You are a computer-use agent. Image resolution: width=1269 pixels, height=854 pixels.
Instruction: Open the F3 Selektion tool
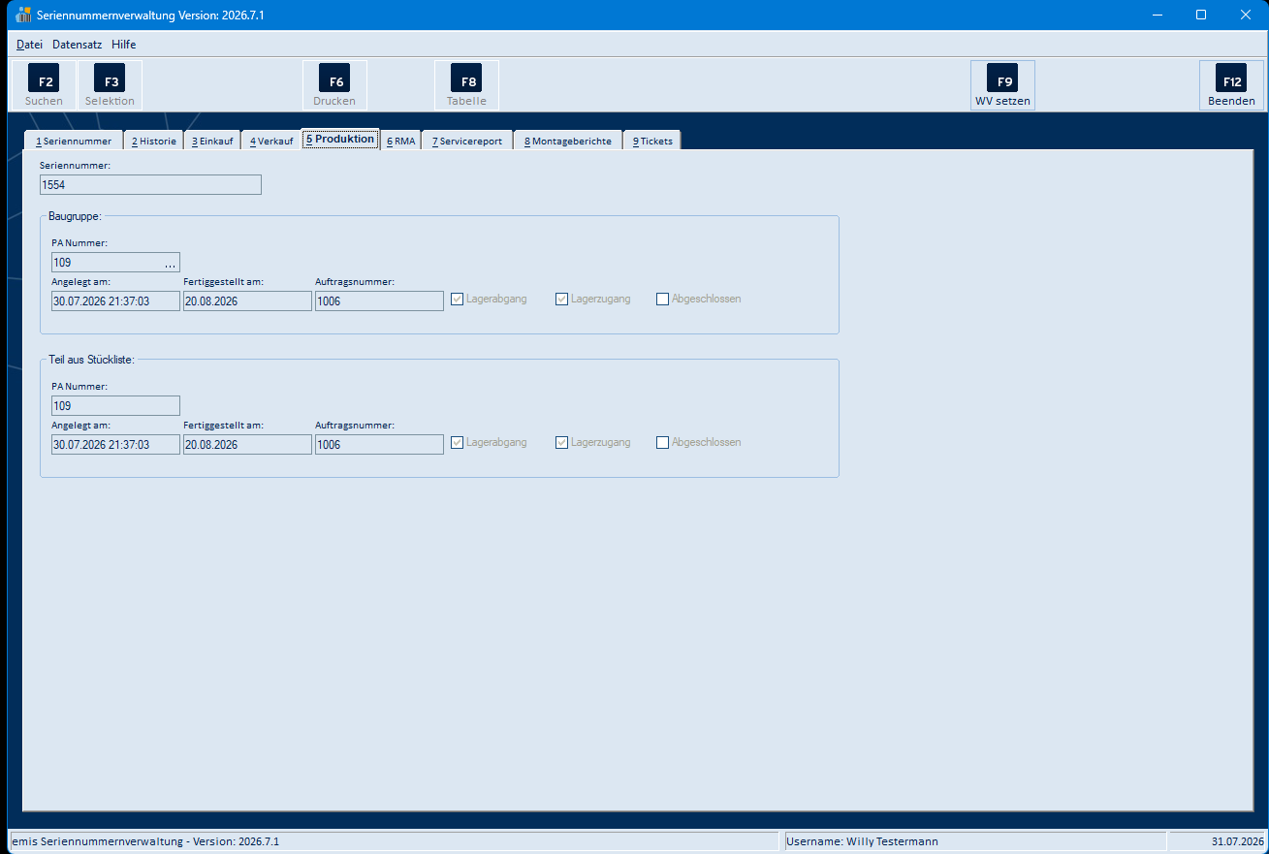tap(111, 85)
